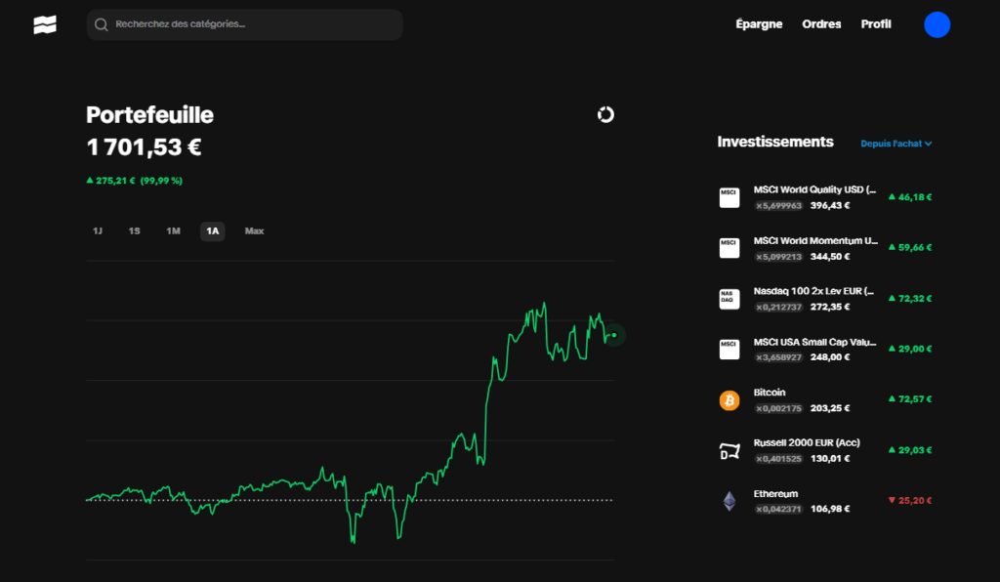
Task: Click the Russell 2000 flag icon
Action: 729,450
